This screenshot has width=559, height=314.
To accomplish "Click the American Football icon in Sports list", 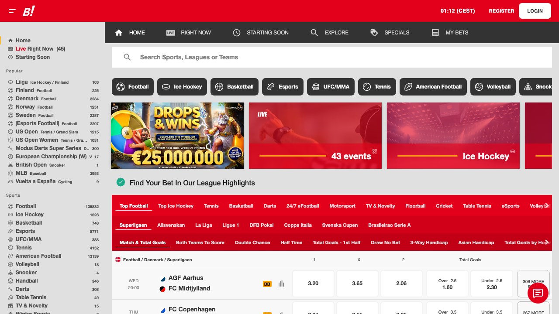I will click(x=10, y=256).
